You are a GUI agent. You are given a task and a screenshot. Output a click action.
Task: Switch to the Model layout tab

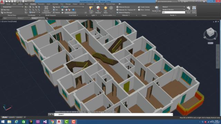pyautogui.click(x=4, y=117)
